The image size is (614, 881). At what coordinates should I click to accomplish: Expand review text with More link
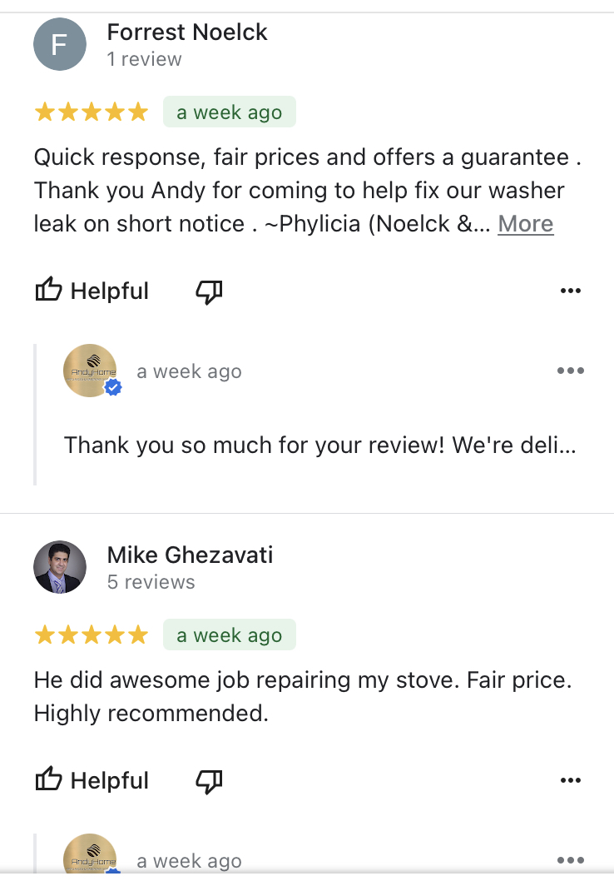tap(525, 224)
